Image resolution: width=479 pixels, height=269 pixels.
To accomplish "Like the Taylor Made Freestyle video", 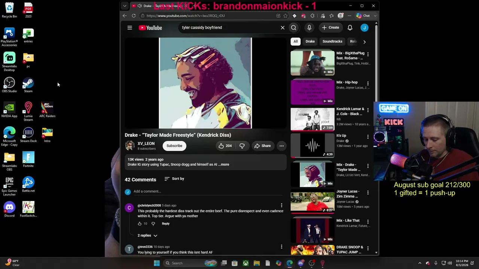I will point(225,146).
